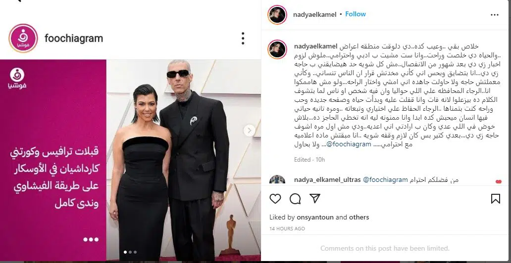The width and height of the screenshot is (511, 263).
Task: Open nadya_elkamel_ultras commenter profile
Action: pyautogui.click(x=327, y=179)
